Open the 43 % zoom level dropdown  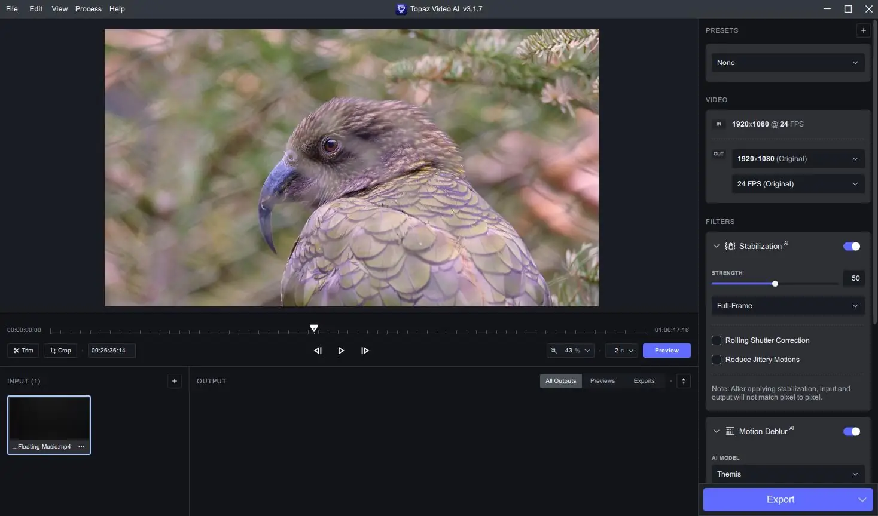coord(571,351)
